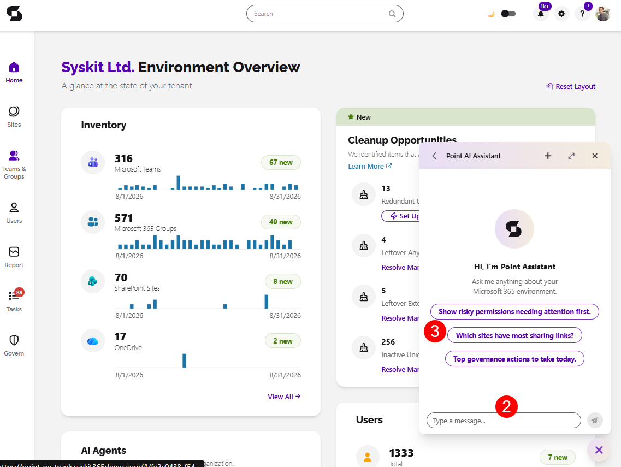Click the 70 SharePoint Sites count

(121, 277)
